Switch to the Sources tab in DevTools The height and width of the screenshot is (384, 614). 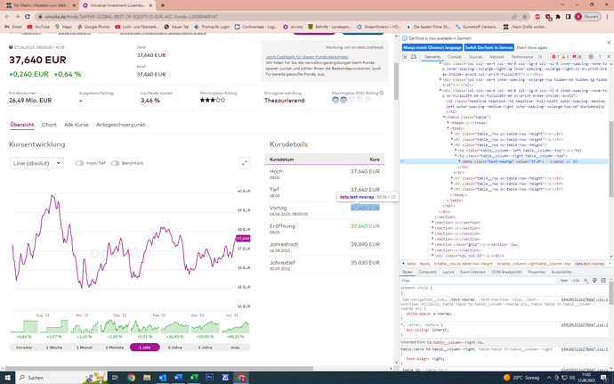475,57
